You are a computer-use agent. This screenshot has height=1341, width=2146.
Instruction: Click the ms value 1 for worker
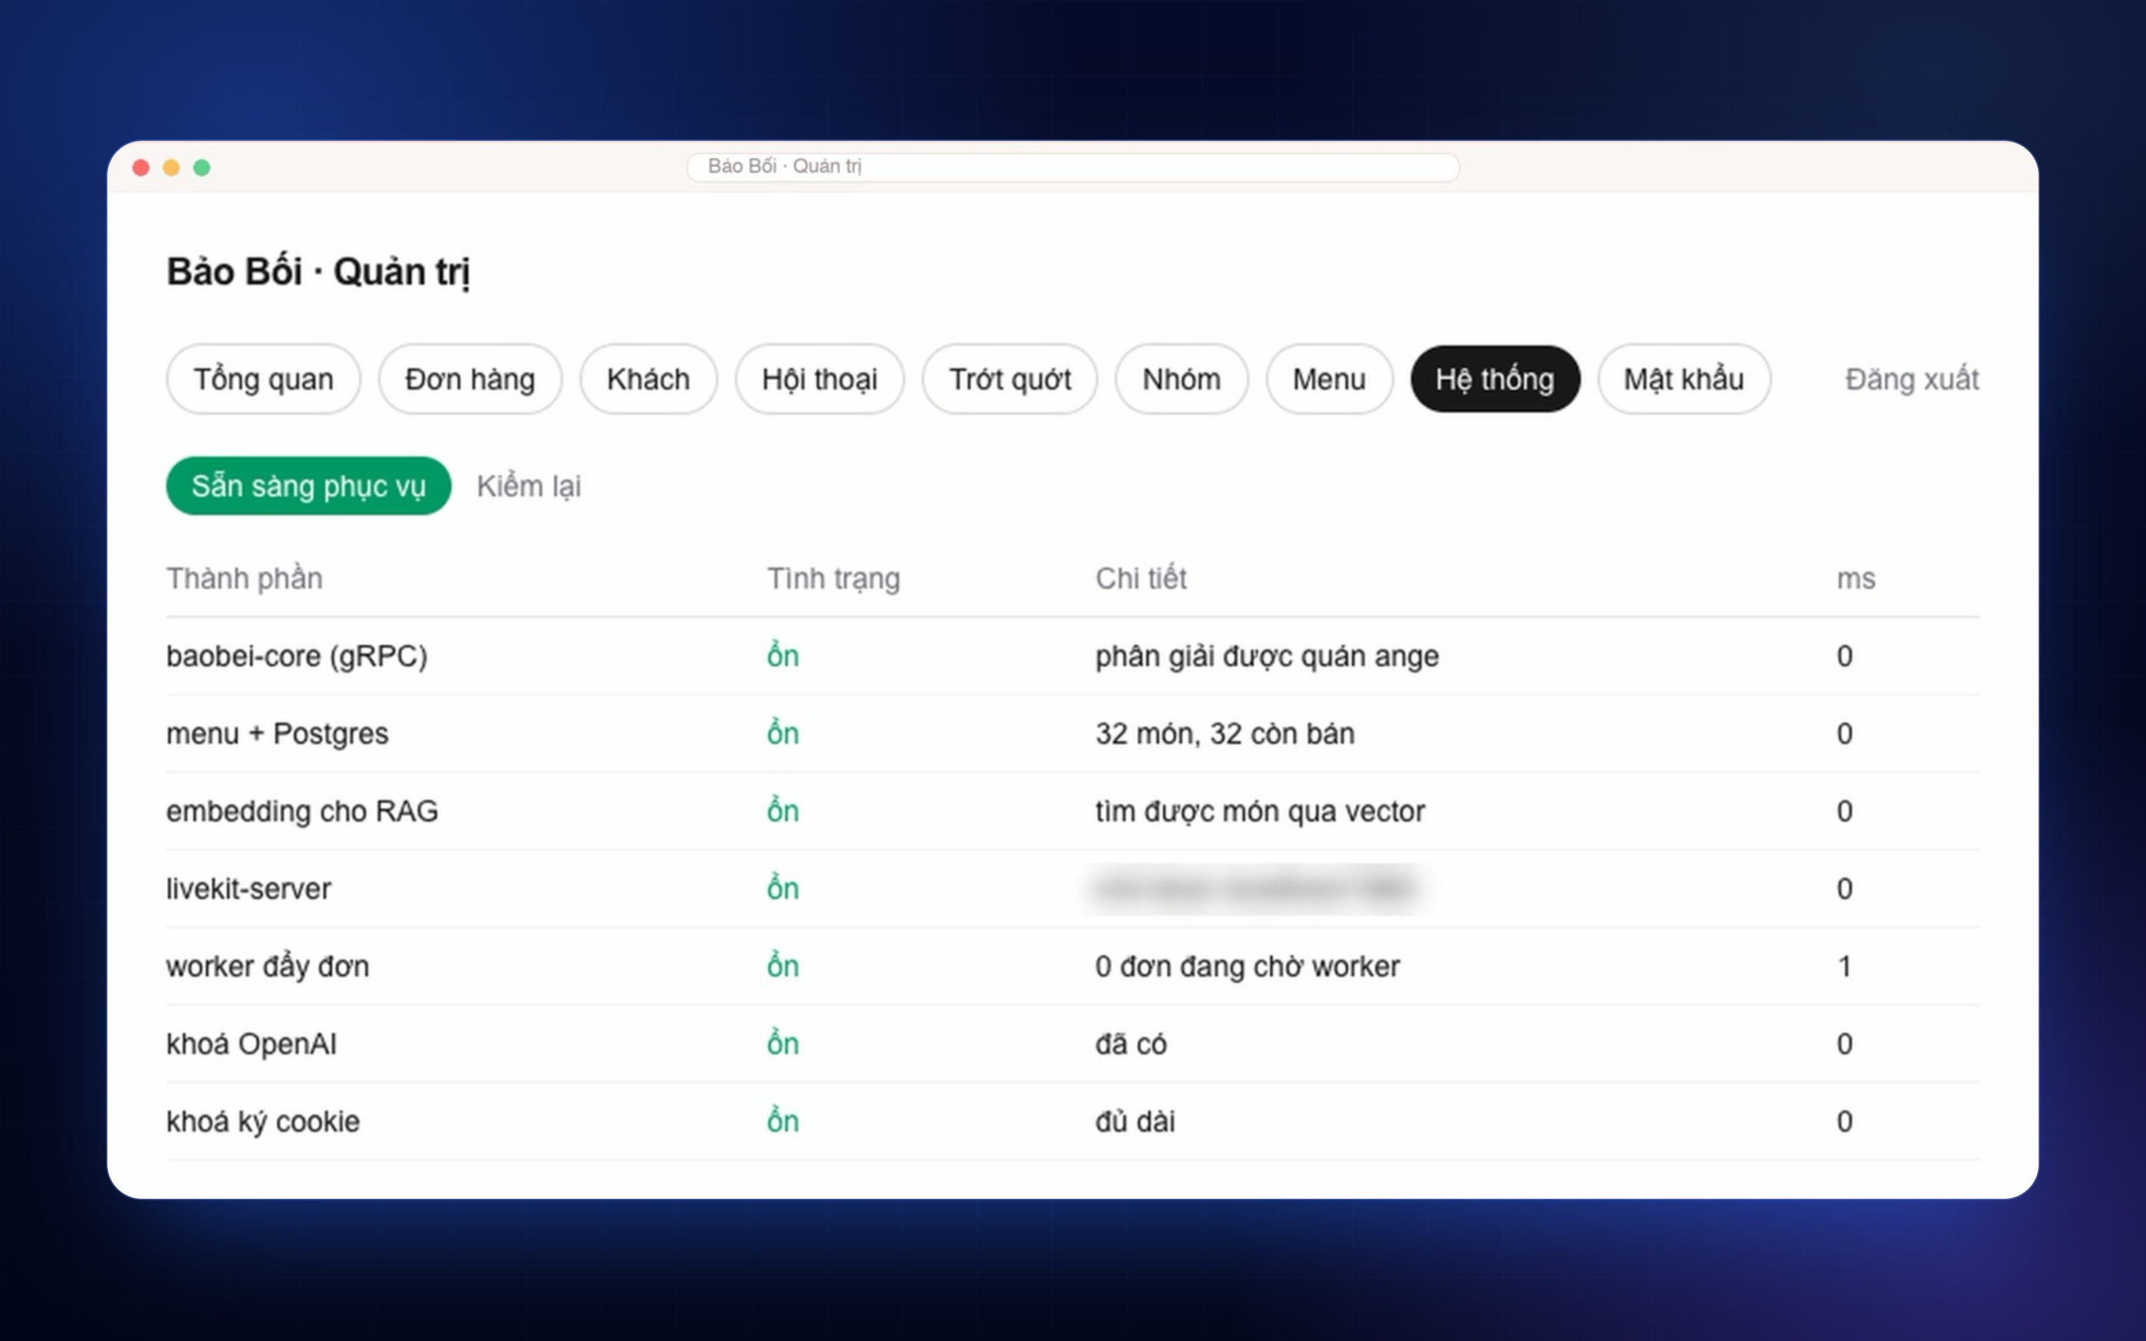(1844, 966)
